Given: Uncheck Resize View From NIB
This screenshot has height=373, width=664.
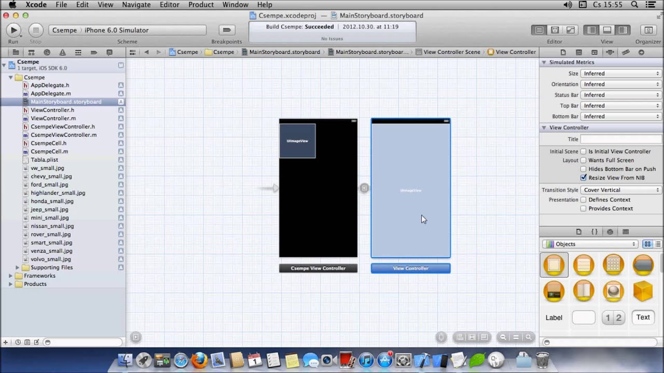Looking at the screenshot, I should (584, 178).
